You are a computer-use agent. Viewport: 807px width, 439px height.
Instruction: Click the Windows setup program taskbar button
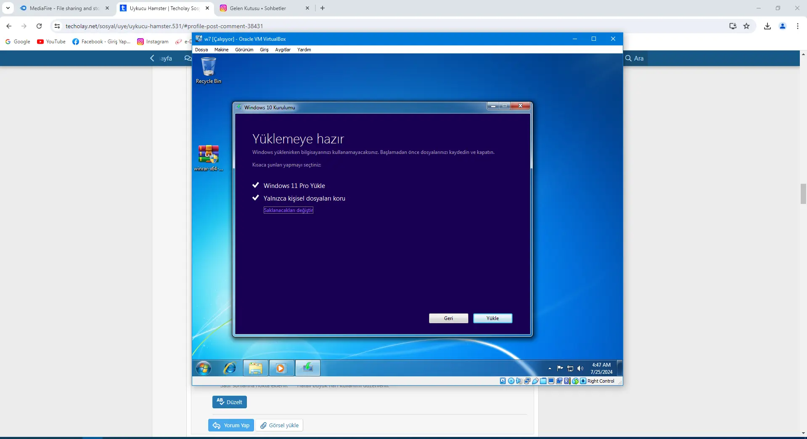pyautogui.click(x=308, y=368)
